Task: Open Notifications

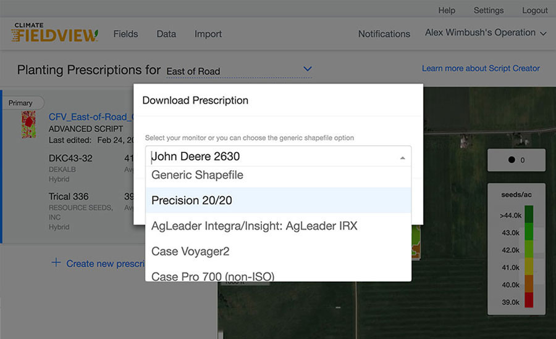Action: point(384,34)
